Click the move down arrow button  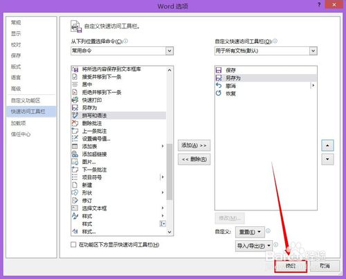tap(327, 159)
